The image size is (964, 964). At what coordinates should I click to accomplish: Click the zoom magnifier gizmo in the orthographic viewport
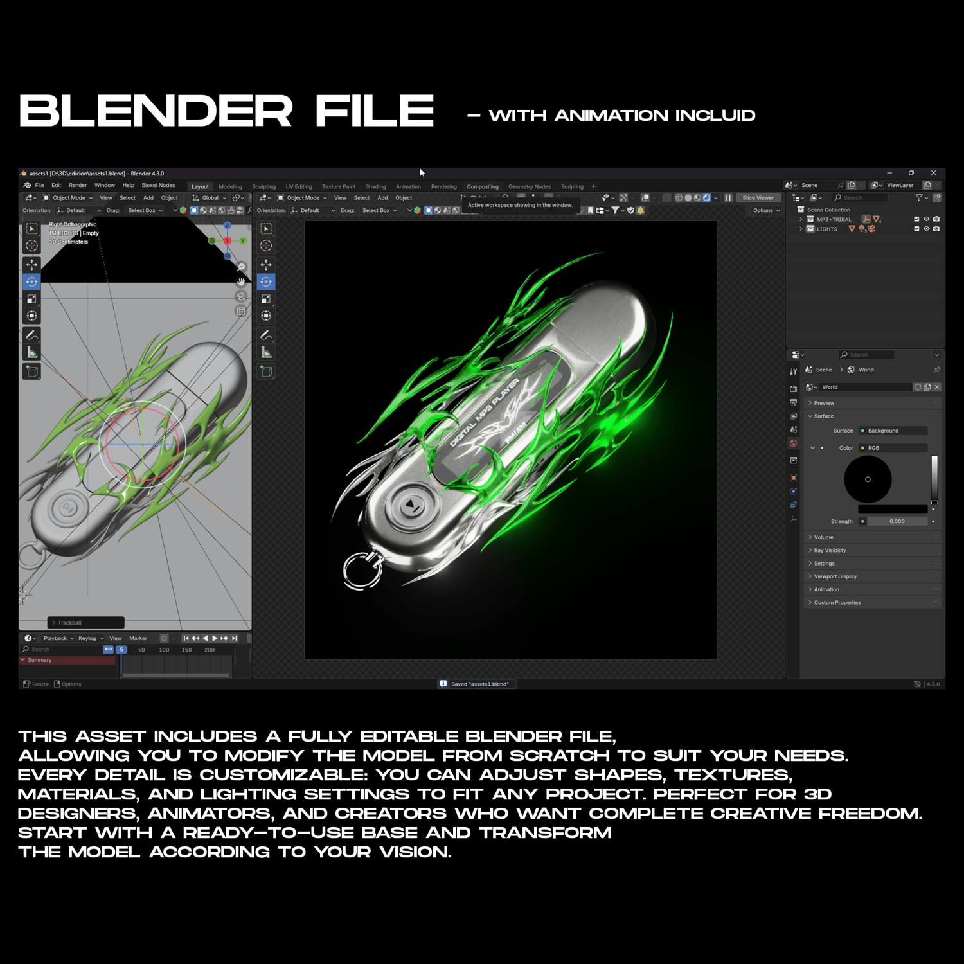pos(241,267)
